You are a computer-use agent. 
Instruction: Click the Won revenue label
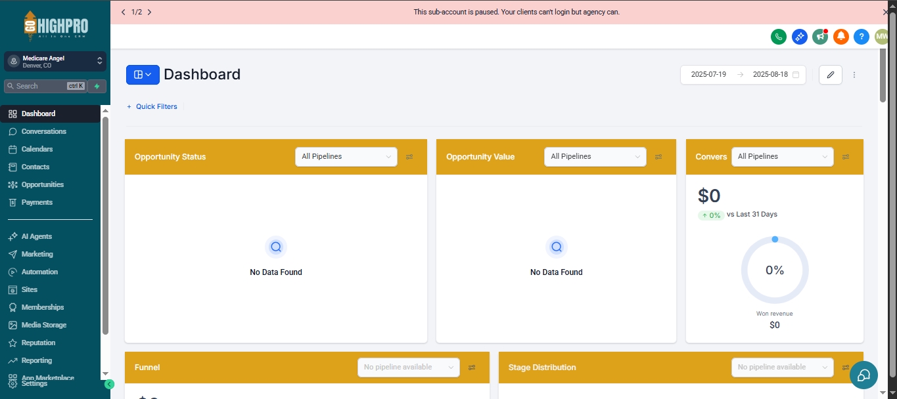click(775, 314)
